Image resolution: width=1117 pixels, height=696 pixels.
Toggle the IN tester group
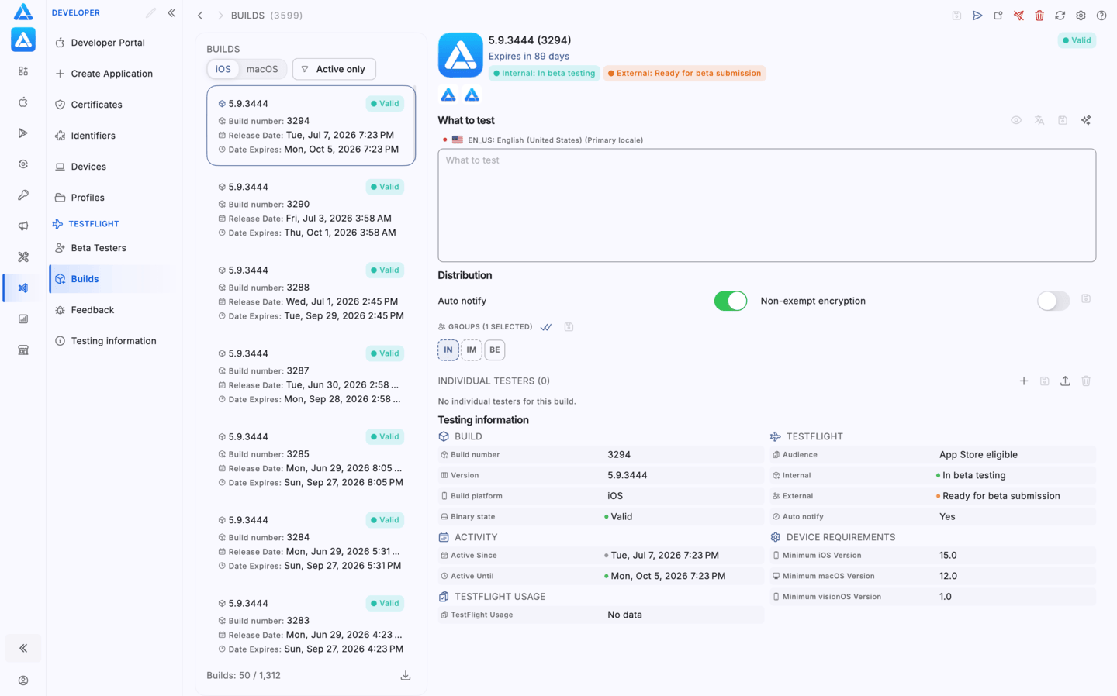tap(448, 350)
